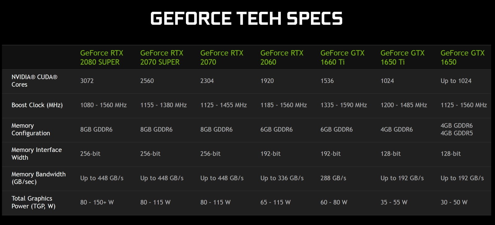Click the 1335 - 1590 MHz boost clock cell
The width and height of the screenshot is (495, 225).
(343, 105)
